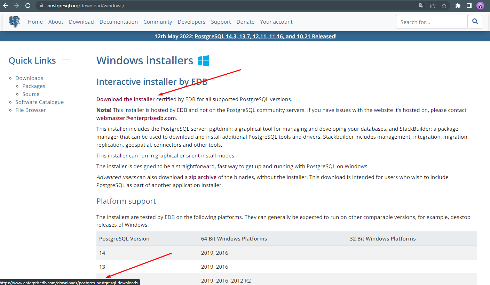The image size is (490, 285).
Task: Bookmark this page with star icon
Action: pos(444,6)
